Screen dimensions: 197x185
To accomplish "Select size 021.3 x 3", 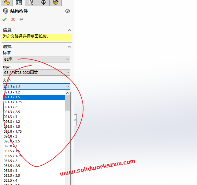I will click(x=34, y=117).
